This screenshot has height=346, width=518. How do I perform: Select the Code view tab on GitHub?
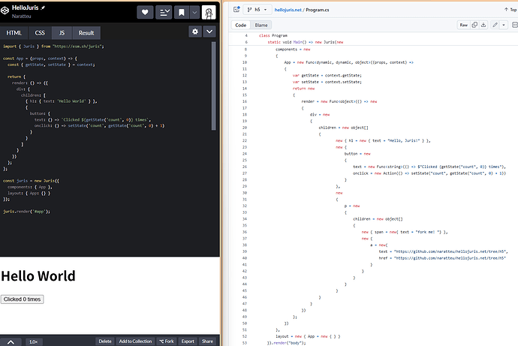[x=240, y=25]
